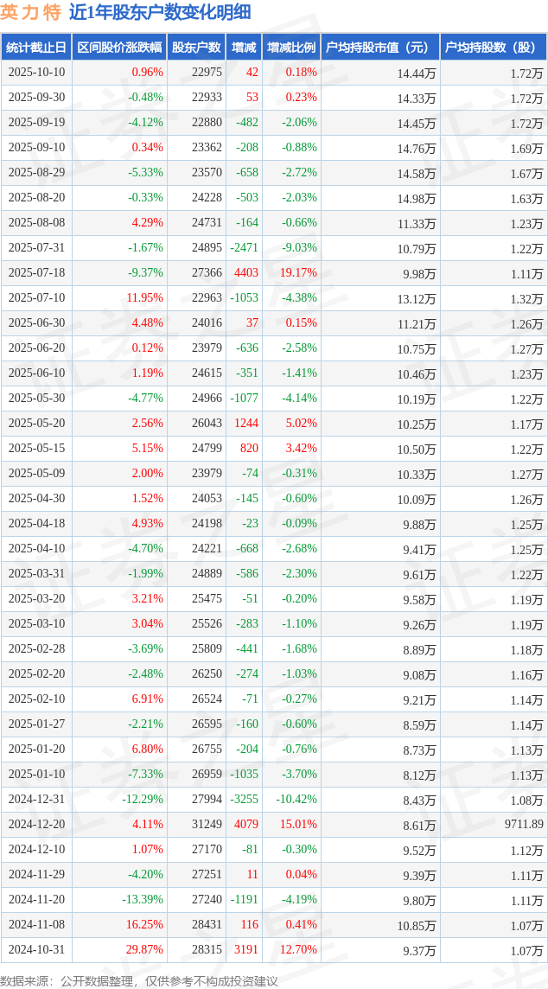Click the 英力特 stock name in title
The width and height of the screenshot is (548, 989).
(30, 12)
